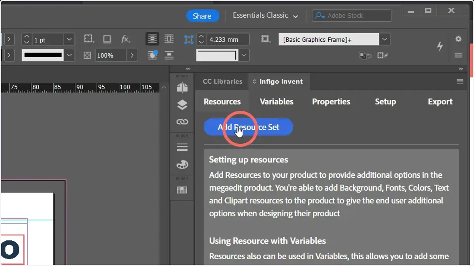The height and width of the screenshot is (266, 474).
Task: Adjust the stroke weight stepper arrows
Action: [26, 39]
